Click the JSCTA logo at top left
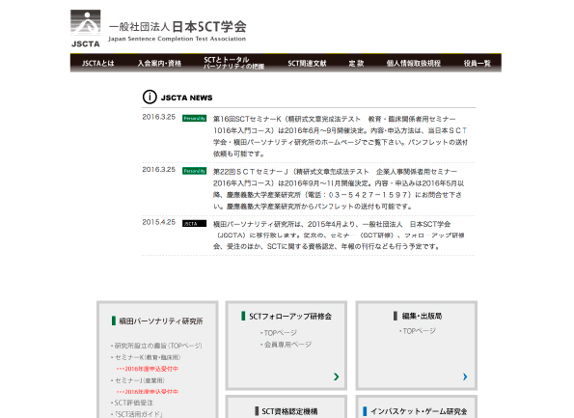The image size is (574, 418). 85,29
